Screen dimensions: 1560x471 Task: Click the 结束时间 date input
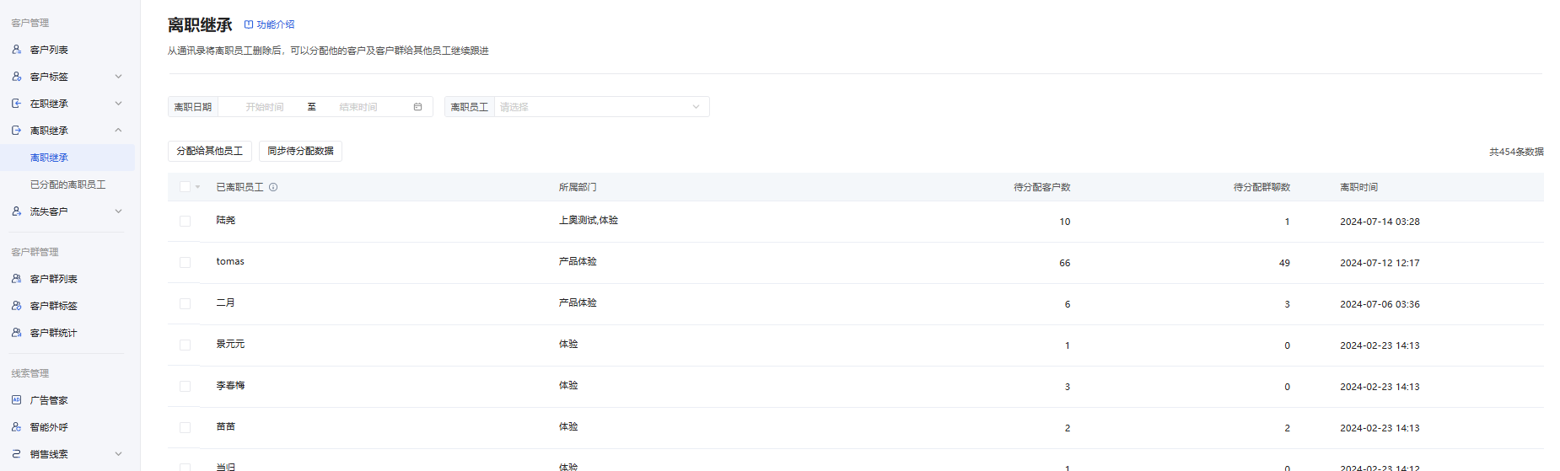(x=358, y=107)
